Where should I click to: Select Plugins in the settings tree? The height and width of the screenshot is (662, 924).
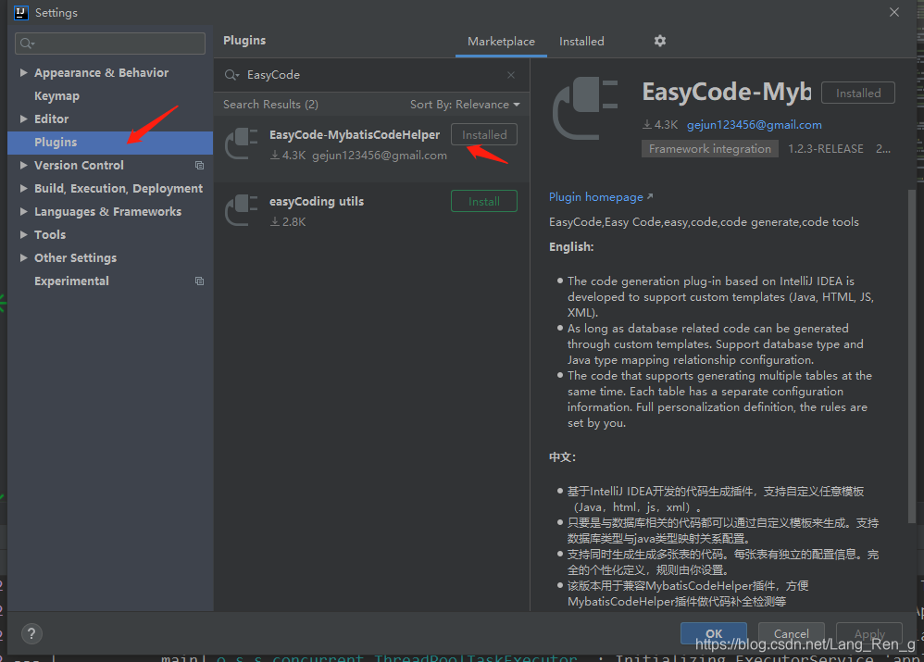coord(110,142)
